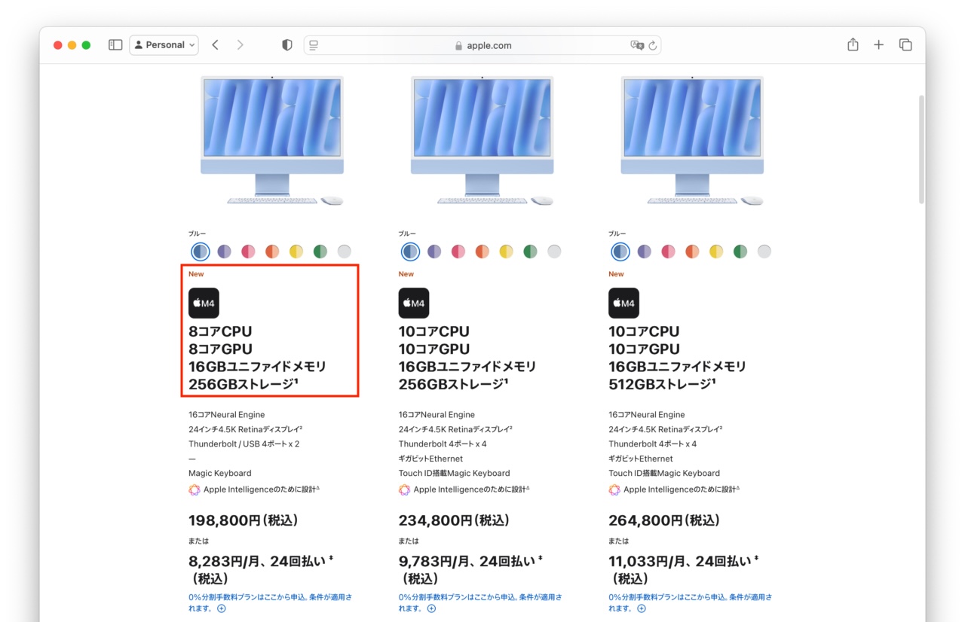Viewport: 965px width, 622px height.
Task: Go back to the previous page
Action: (x=215, y=45)
